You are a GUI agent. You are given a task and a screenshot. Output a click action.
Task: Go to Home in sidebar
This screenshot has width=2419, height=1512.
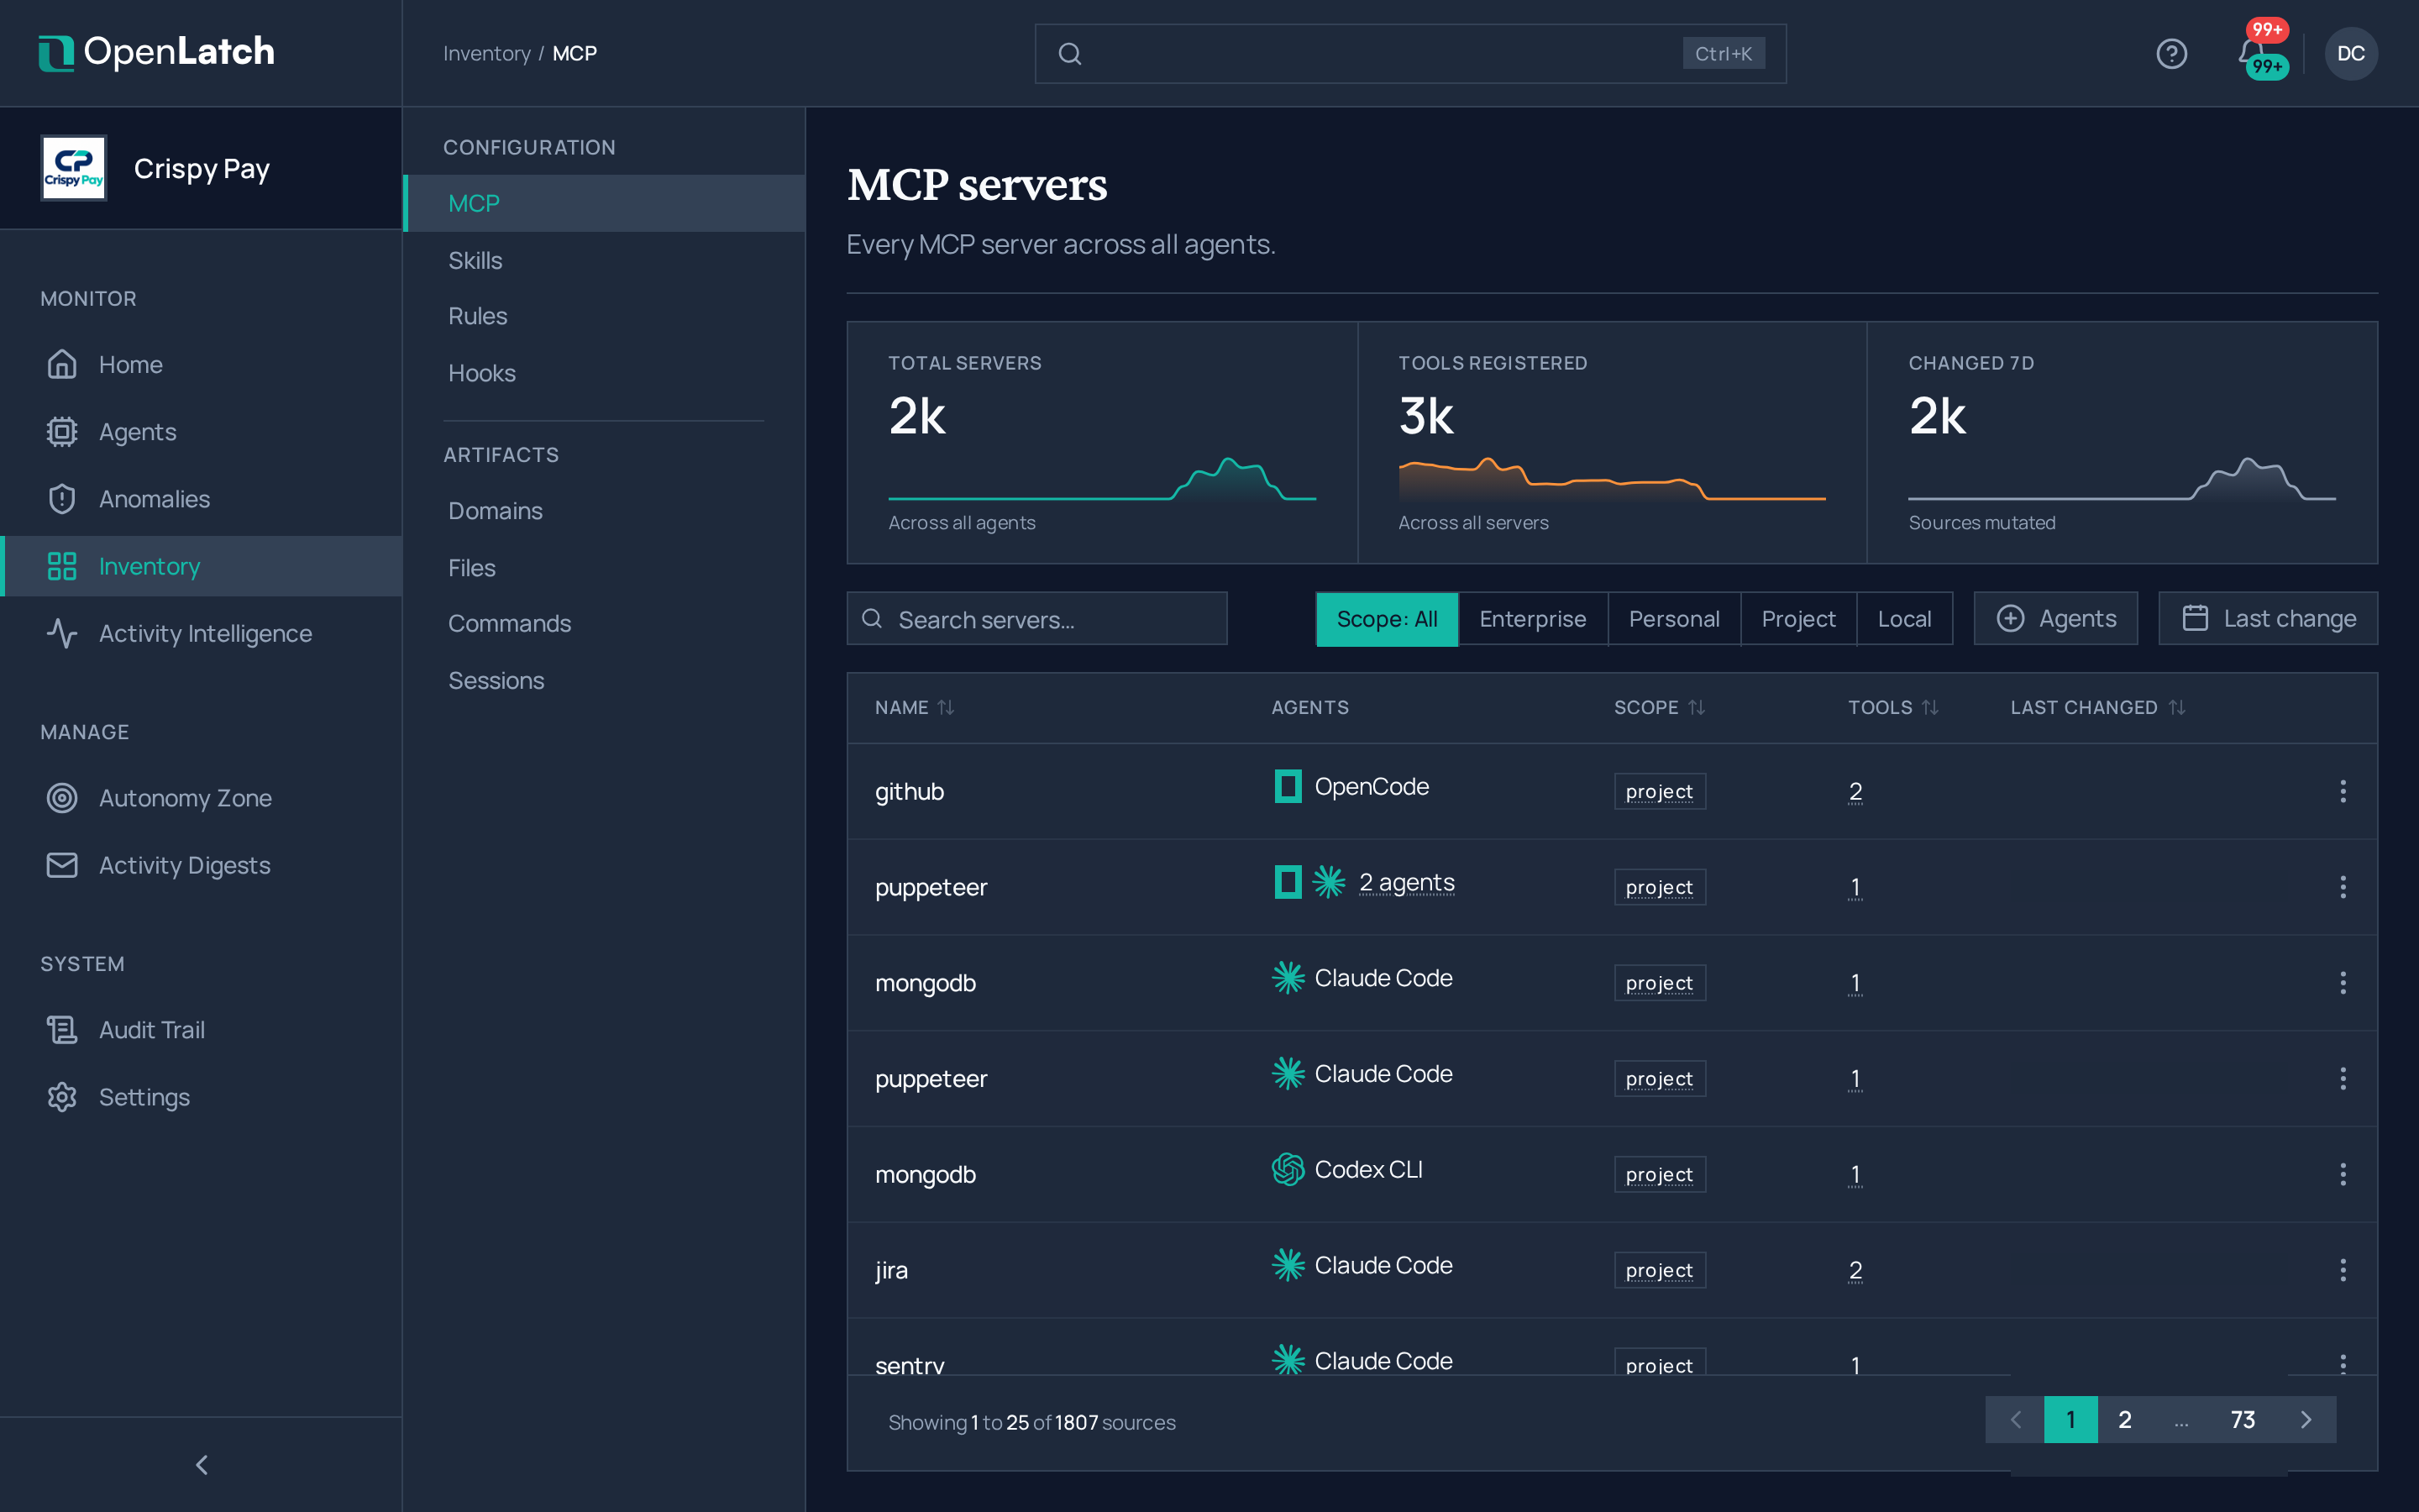[x=201, y=364]
